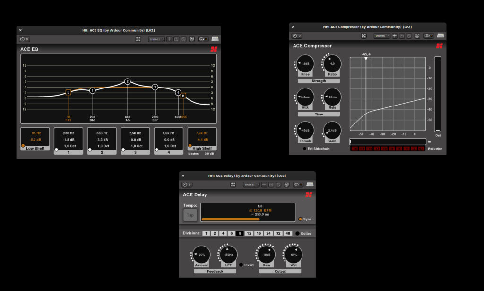Delete the current preset in ACE Compressor
484x291 pixels.
pos(409,36)
